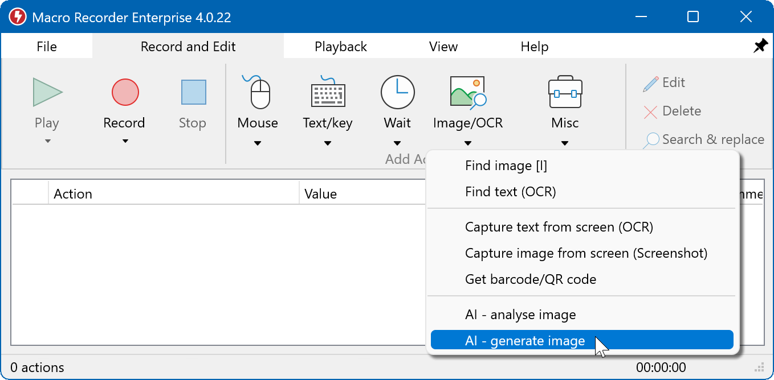Open the Misc dropdown arrow
This screenshot has width=774, height=380.
(565, 143)
